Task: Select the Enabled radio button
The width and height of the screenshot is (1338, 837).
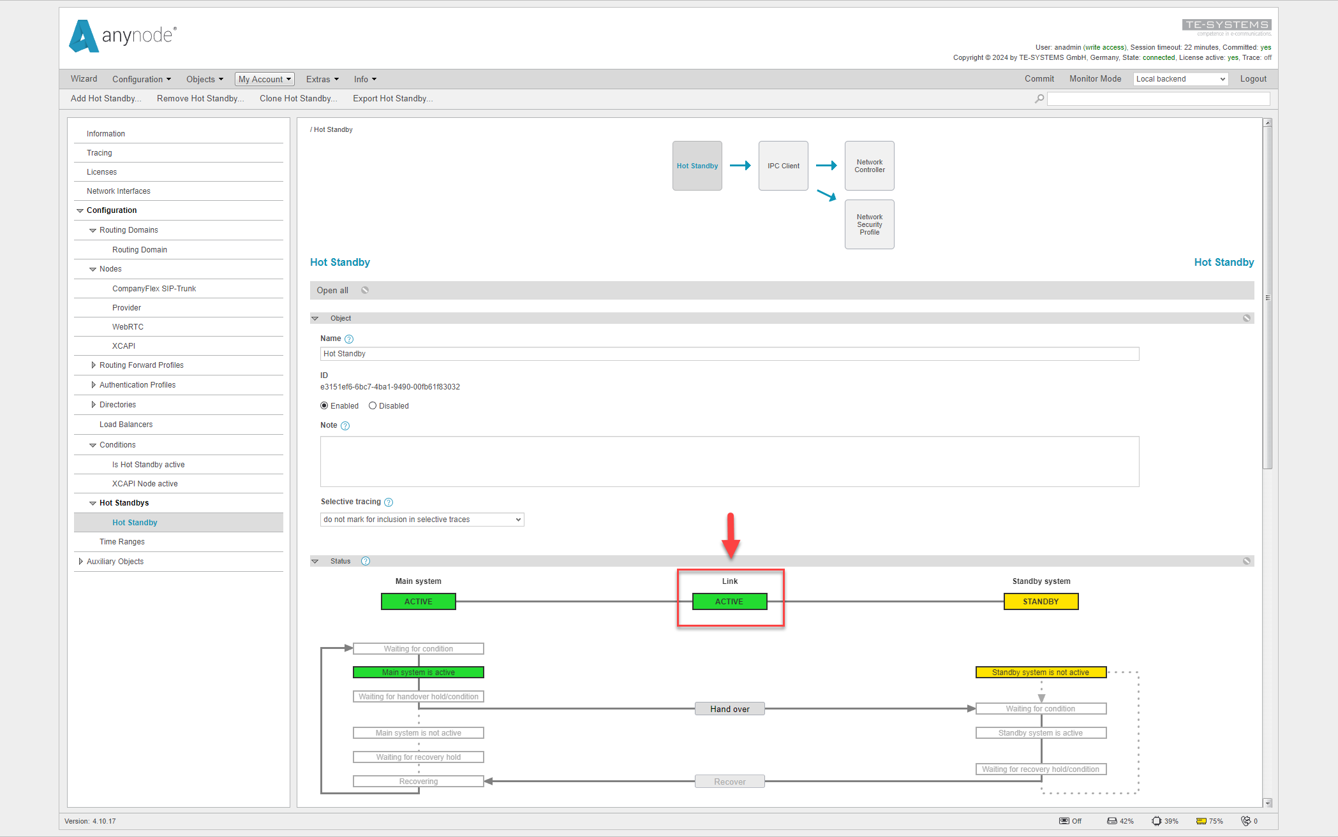Action: [x=324, y=405]
